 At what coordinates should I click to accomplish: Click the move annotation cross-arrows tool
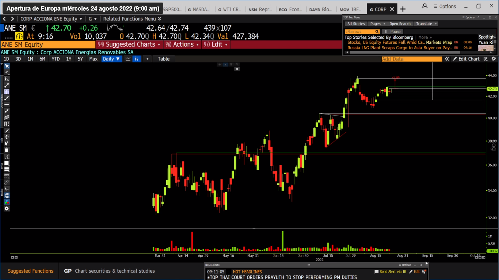coord(7,137)
